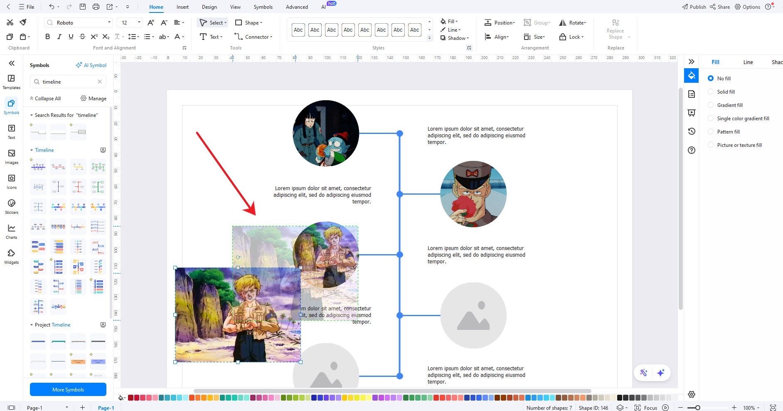The width and height of the screenshot is (783, 411).
Task: Open the Rotate dropdown
Action: coord(573,23)
